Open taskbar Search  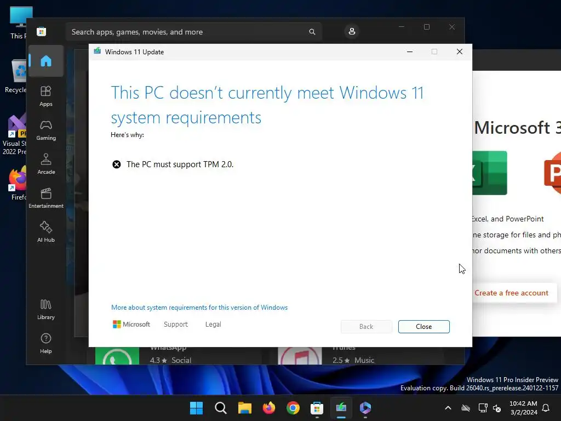tap(220, 408)
